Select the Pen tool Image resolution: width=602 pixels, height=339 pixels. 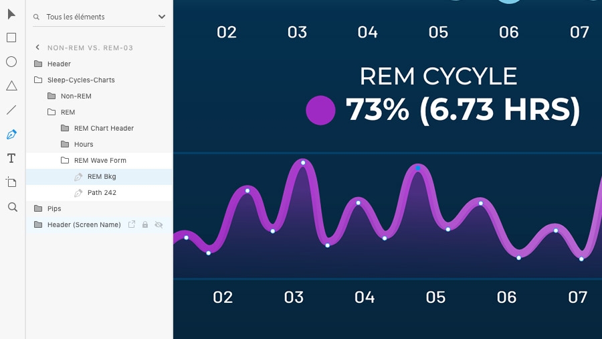(x=11, y=134)
